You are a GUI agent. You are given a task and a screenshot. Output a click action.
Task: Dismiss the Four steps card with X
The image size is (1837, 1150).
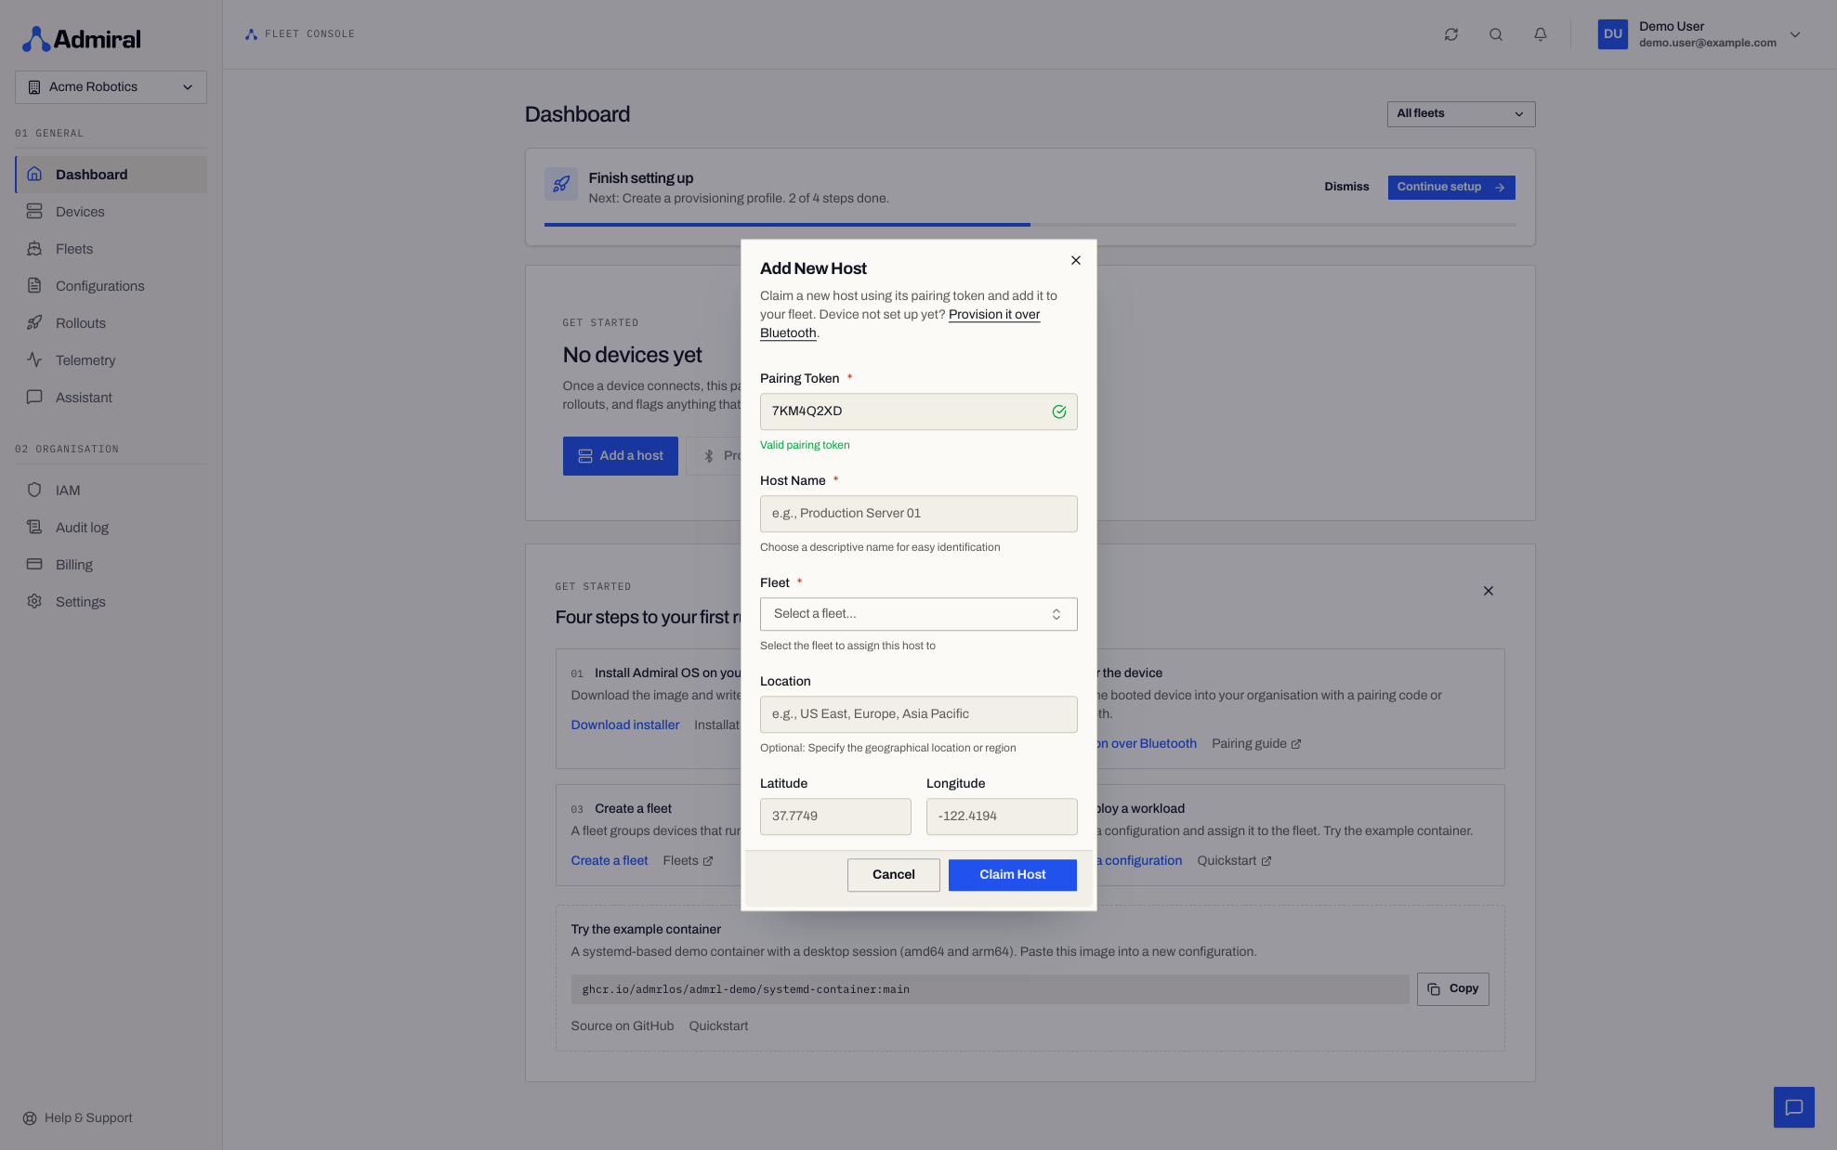(x=1488, y=591)
